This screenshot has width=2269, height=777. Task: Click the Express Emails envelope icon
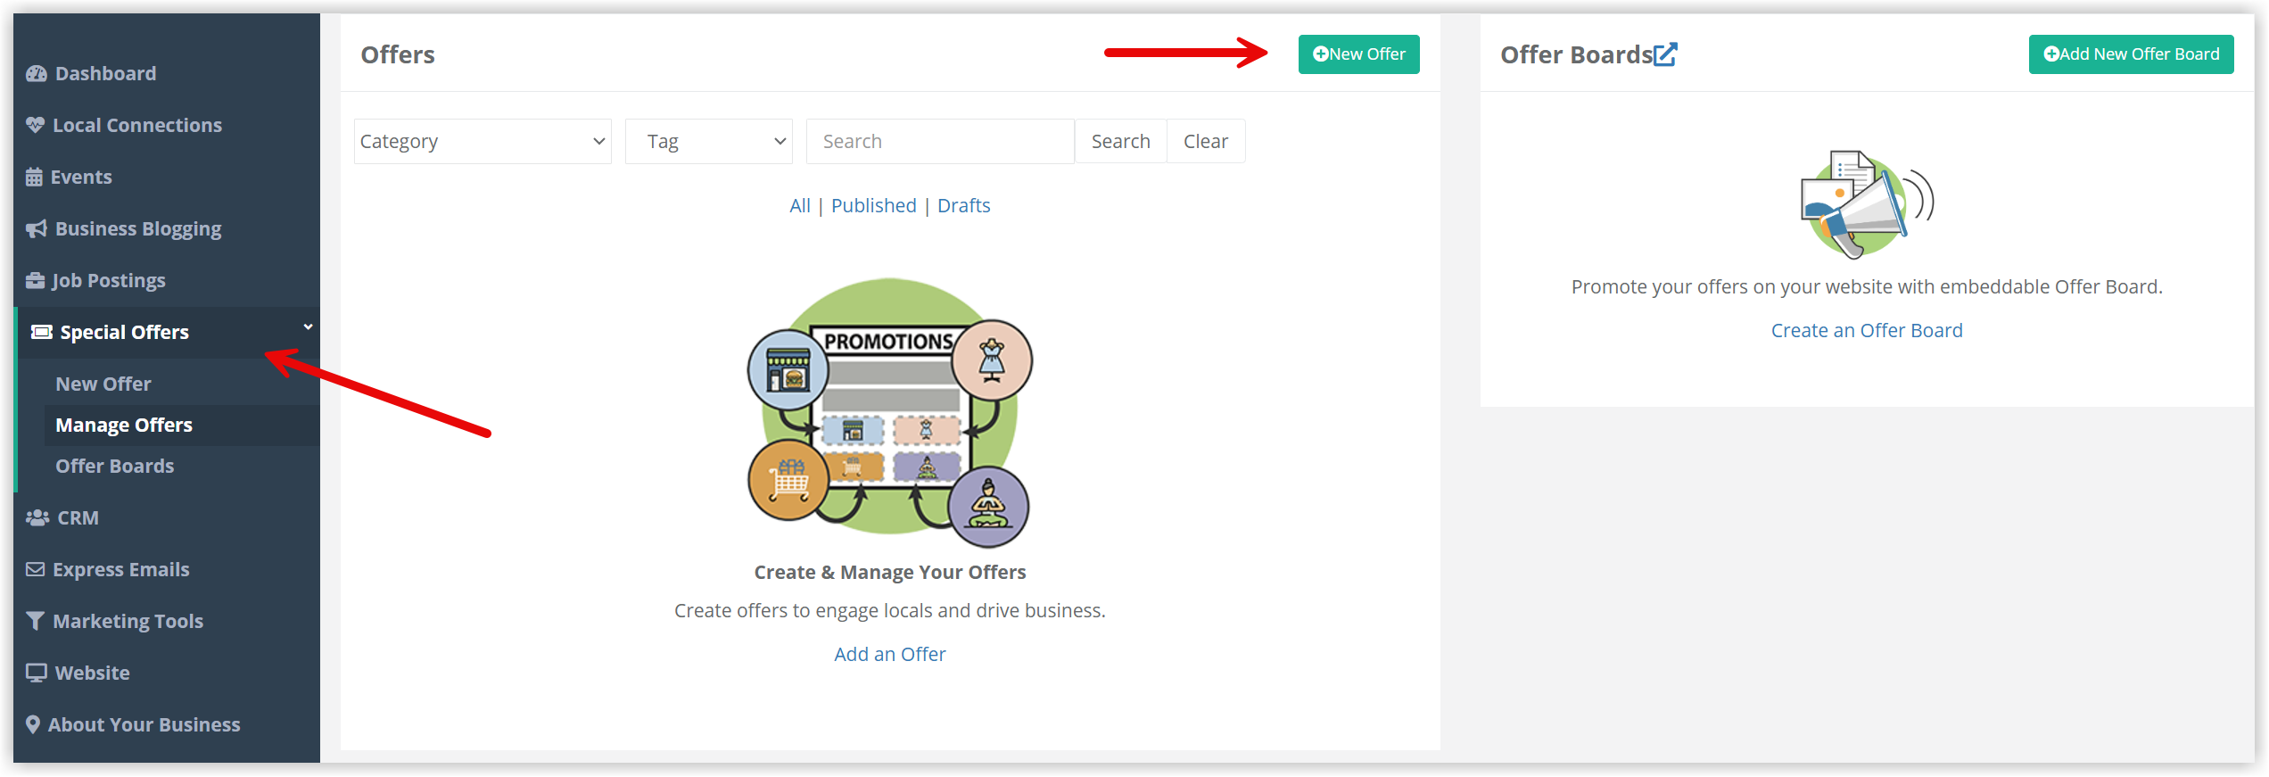click(35, 569)
